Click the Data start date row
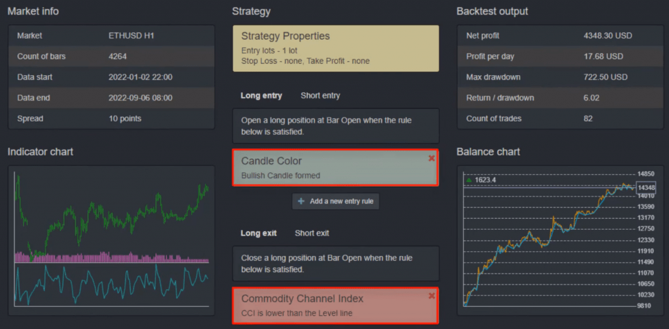The width and height of the screenshot is (669, 329). click(111, 77)
